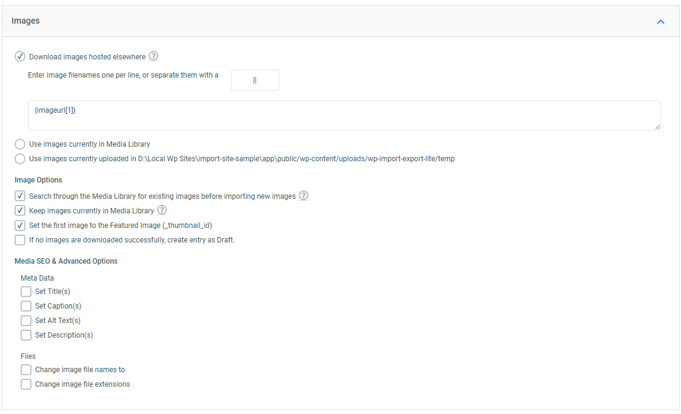Uncheck Keep images currently in Media Library
The height and width of the screenshot is (414, 681).
pos(20,210)
